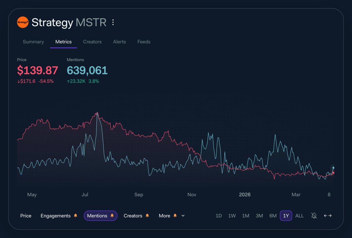Switch to the Summary tab
The image size is (352, 238).
(x=33, y=42)
